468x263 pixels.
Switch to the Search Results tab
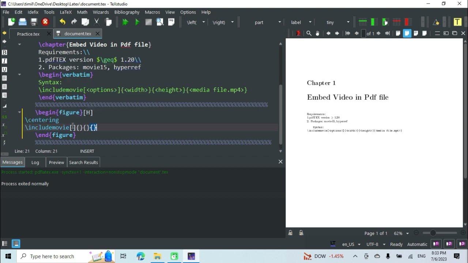pyautogui.click(x=83, y=162)
